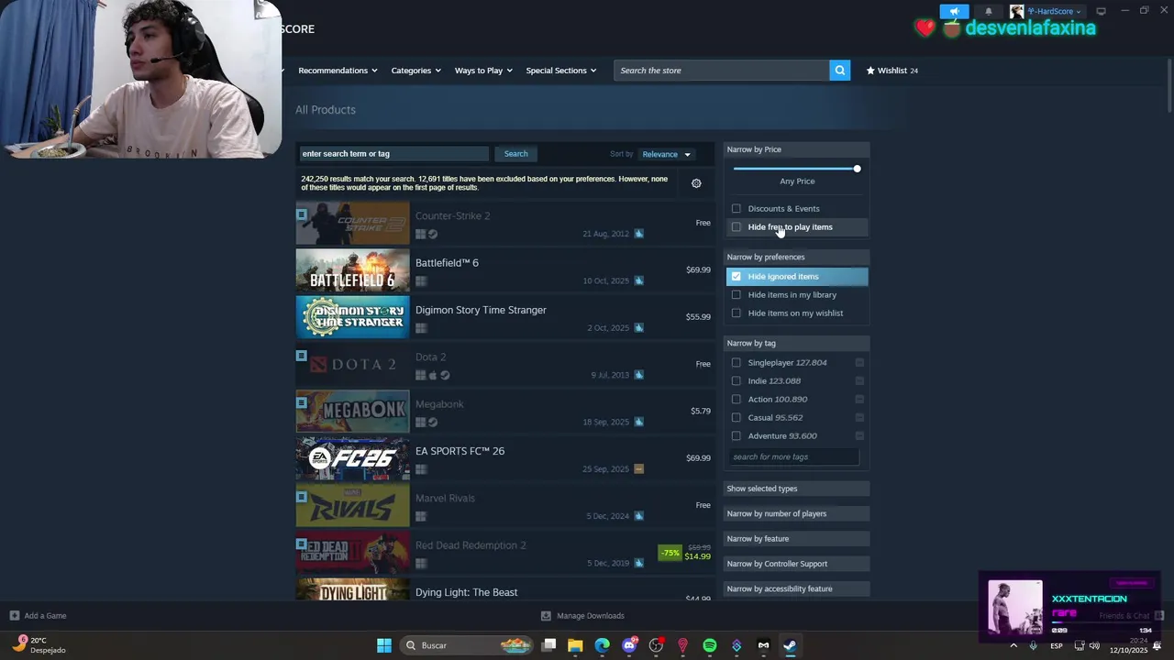
Task: Expand Narrow by number of players
Action: point(797,513)
